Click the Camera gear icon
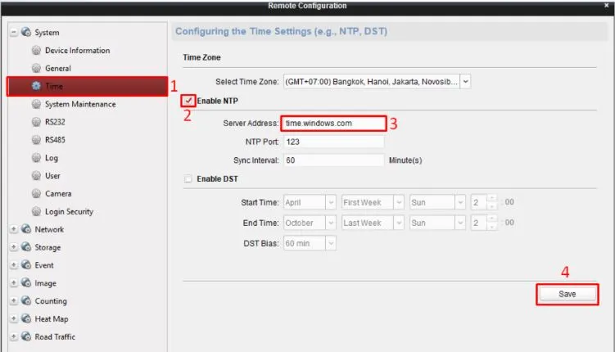Screen dimensions: 615x352 (36, 194)
